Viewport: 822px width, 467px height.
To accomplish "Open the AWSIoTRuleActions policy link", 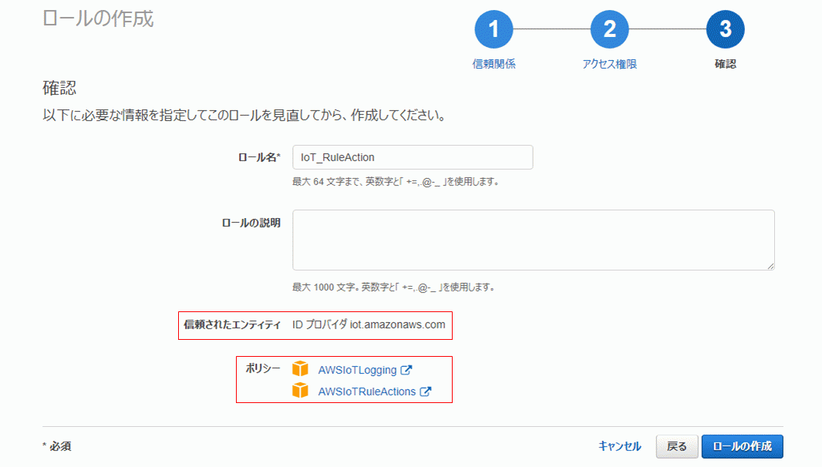I will tap(367, 391).
